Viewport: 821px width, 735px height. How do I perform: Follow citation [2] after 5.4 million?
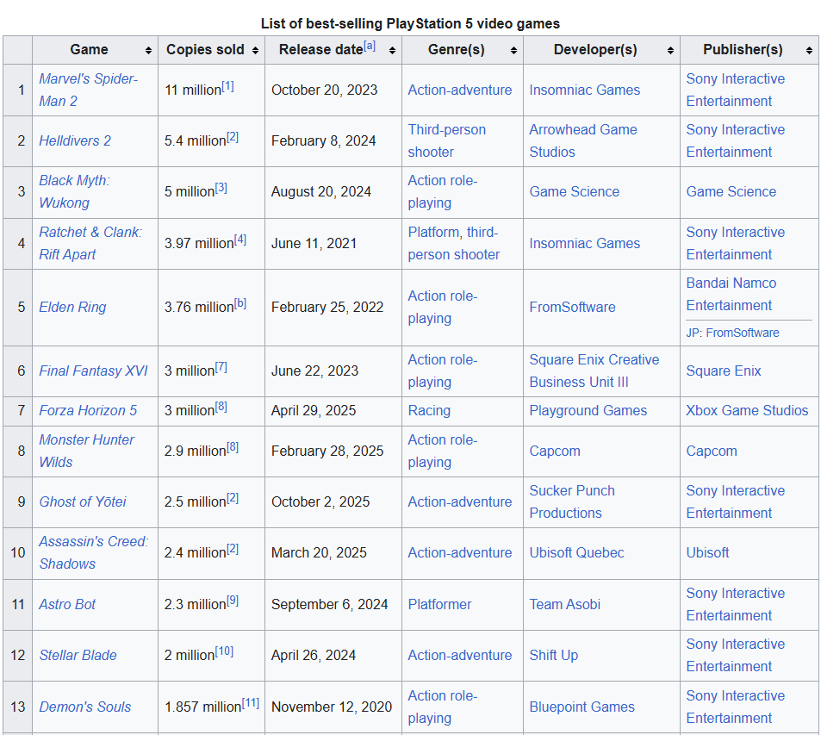coord(233,137)
